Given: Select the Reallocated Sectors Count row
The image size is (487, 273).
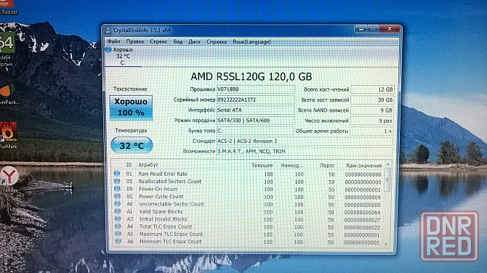Looking at the screenshot, I should click(x=248, y=182).
